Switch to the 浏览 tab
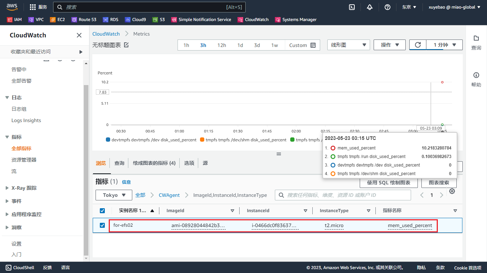The width and height of the screenshot is (487, 273). pos(101,163)
